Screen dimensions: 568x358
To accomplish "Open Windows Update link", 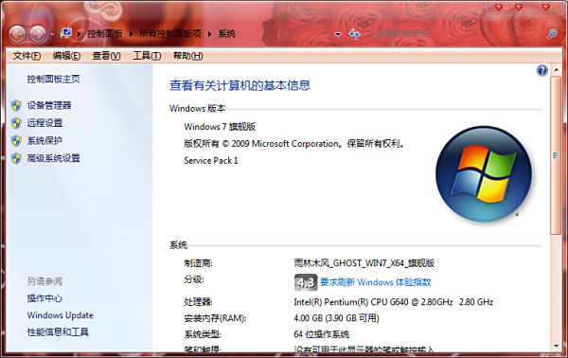I will point(61,315).
